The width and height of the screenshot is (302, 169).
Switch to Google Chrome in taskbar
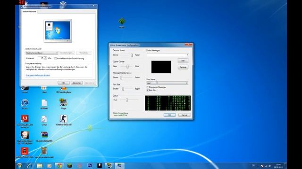59,166
